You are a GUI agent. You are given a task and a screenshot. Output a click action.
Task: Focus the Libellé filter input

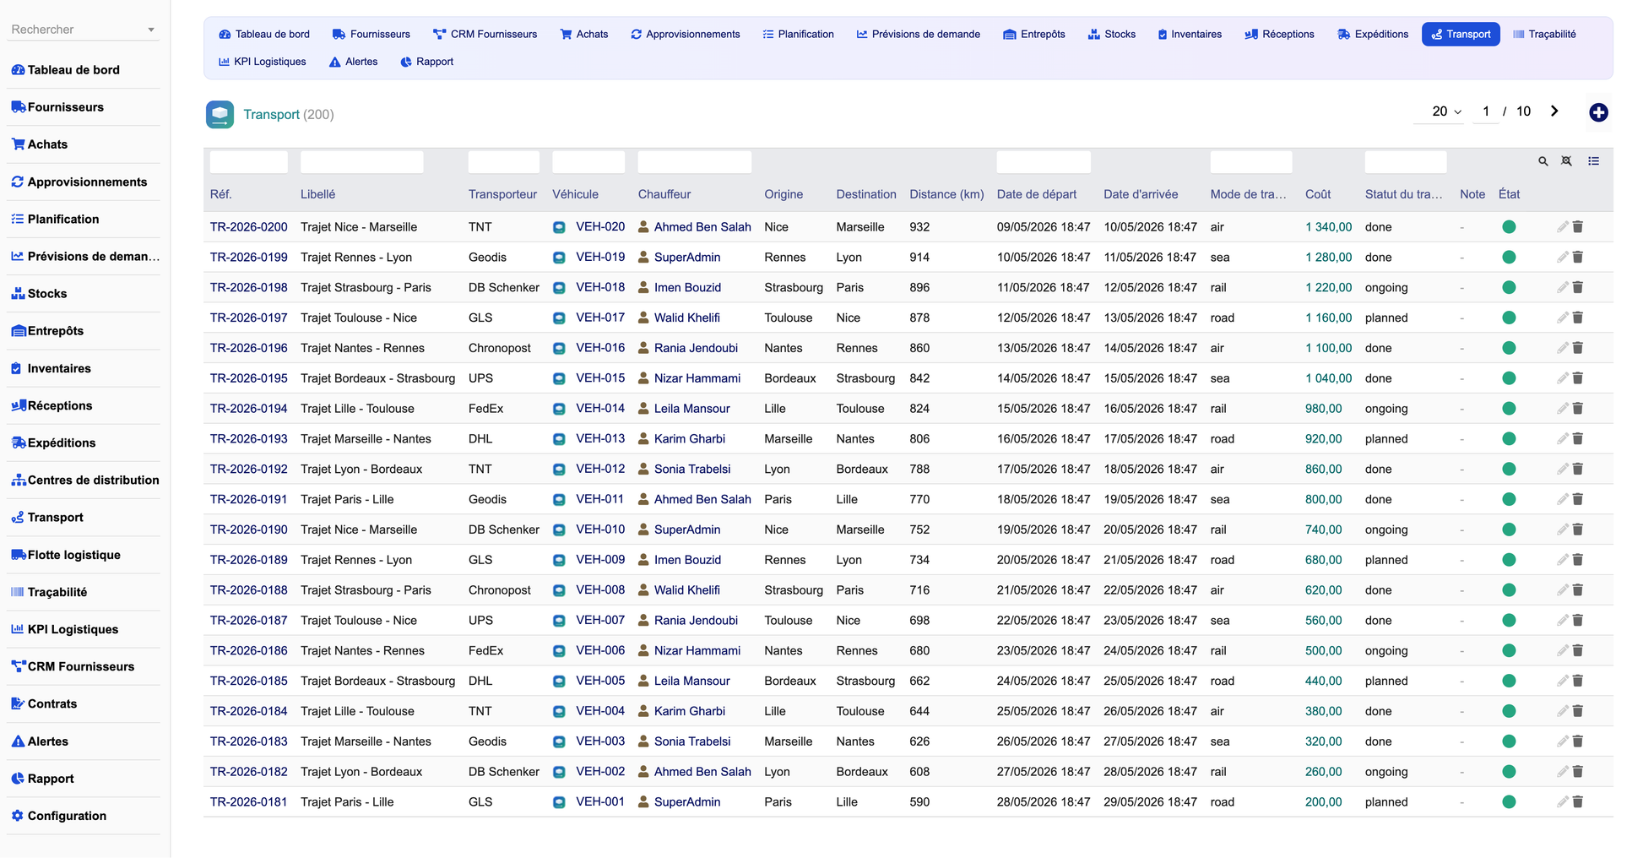(x=361, y=161)
